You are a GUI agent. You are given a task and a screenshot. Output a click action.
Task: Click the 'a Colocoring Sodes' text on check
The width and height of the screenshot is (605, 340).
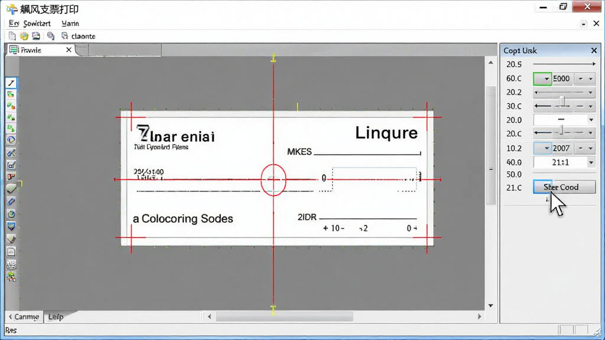[183, 218]
